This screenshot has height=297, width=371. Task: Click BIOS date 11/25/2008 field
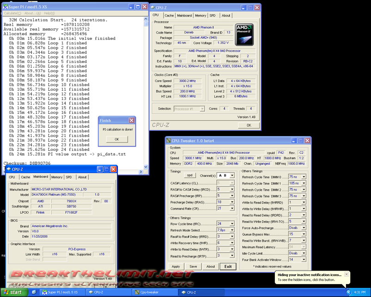(x=71, y=236)
